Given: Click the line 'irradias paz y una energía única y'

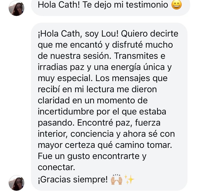Looking at the screenshot, I should [105, 67].
